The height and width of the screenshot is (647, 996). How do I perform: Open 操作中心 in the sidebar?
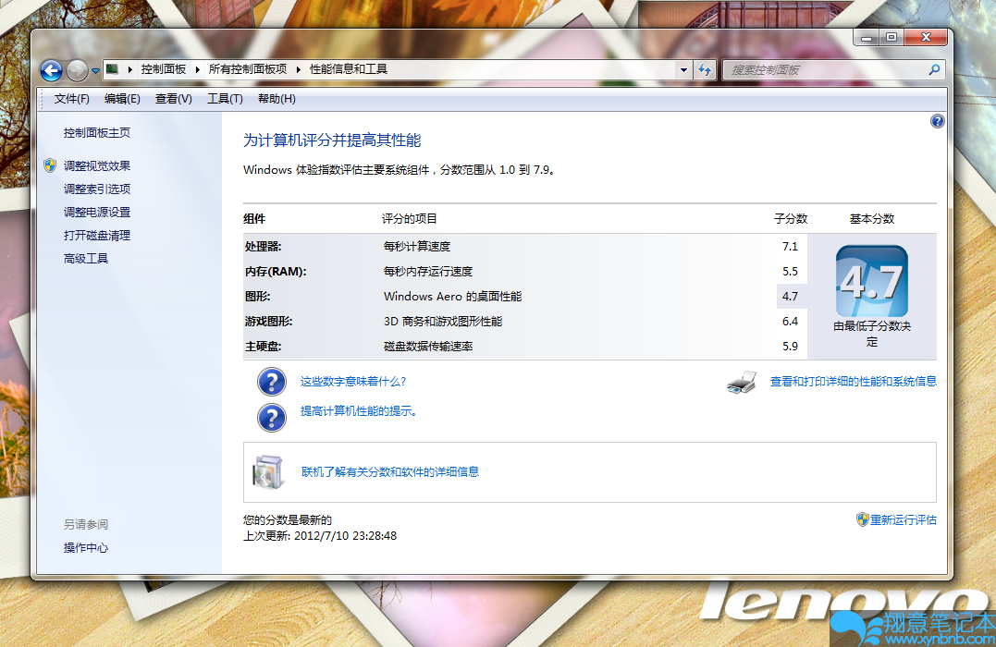[86, 548]
